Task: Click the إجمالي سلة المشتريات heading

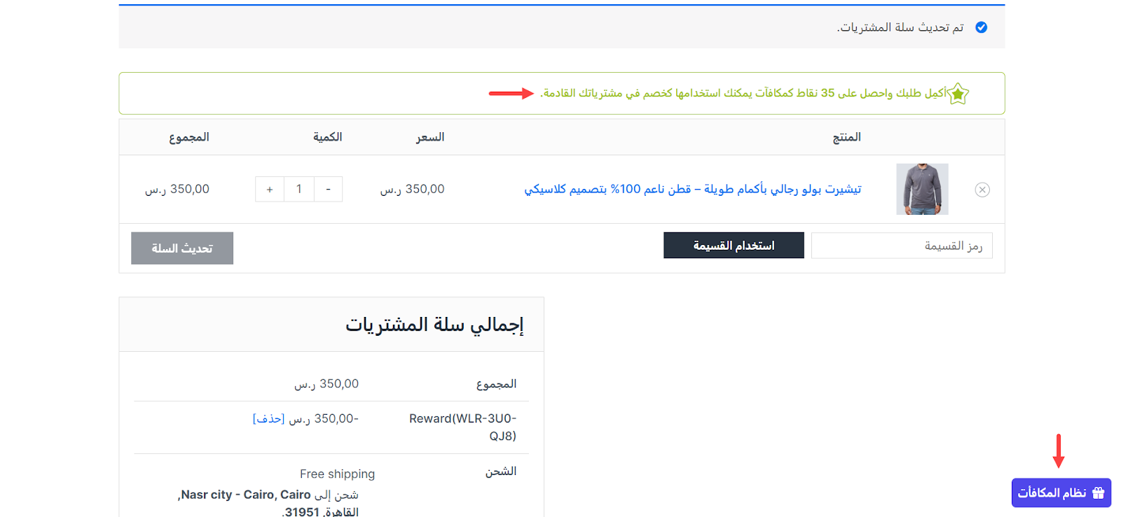Action: [x=434, y=325]
